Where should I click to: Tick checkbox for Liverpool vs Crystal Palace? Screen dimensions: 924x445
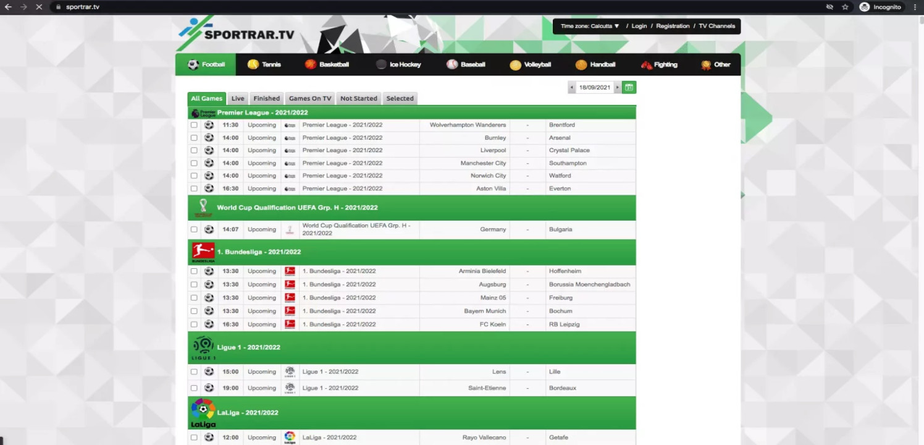point(194,150)
